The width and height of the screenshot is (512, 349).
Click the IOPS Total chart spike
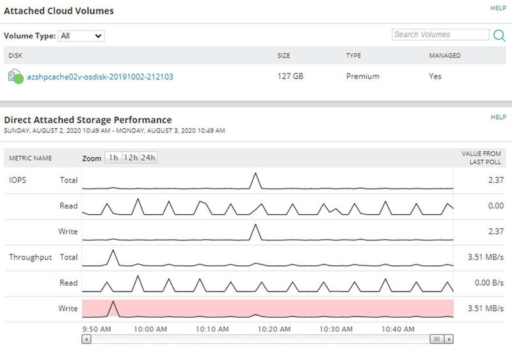(x=255, y=180)
